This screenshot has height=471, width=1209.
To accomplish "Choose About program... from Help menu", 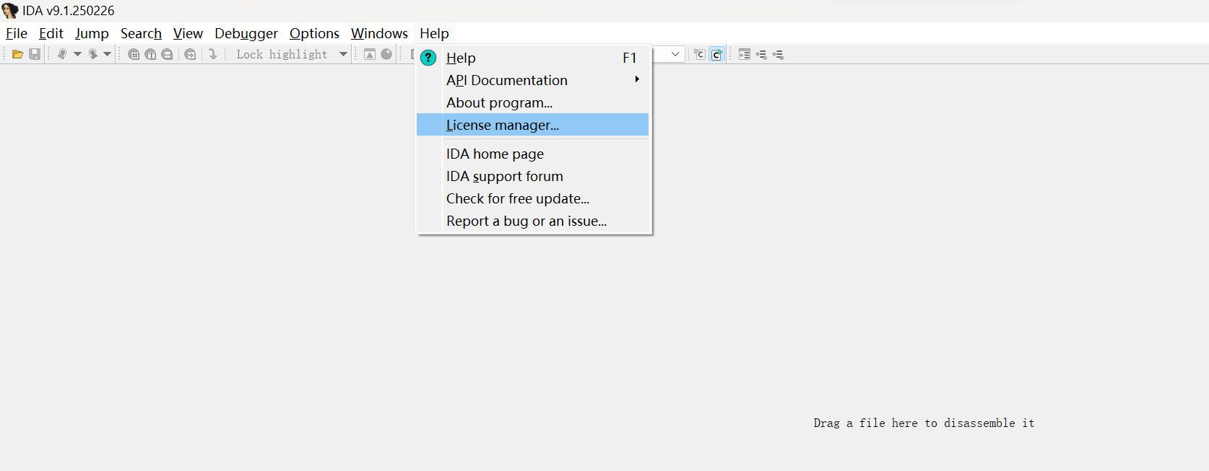I will 533,102.
